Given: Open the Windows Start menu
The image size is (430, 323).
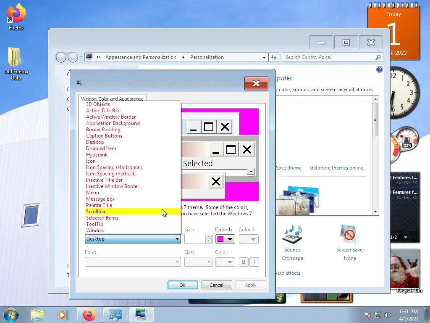Looking at the screenshot, I should point(11,315).
